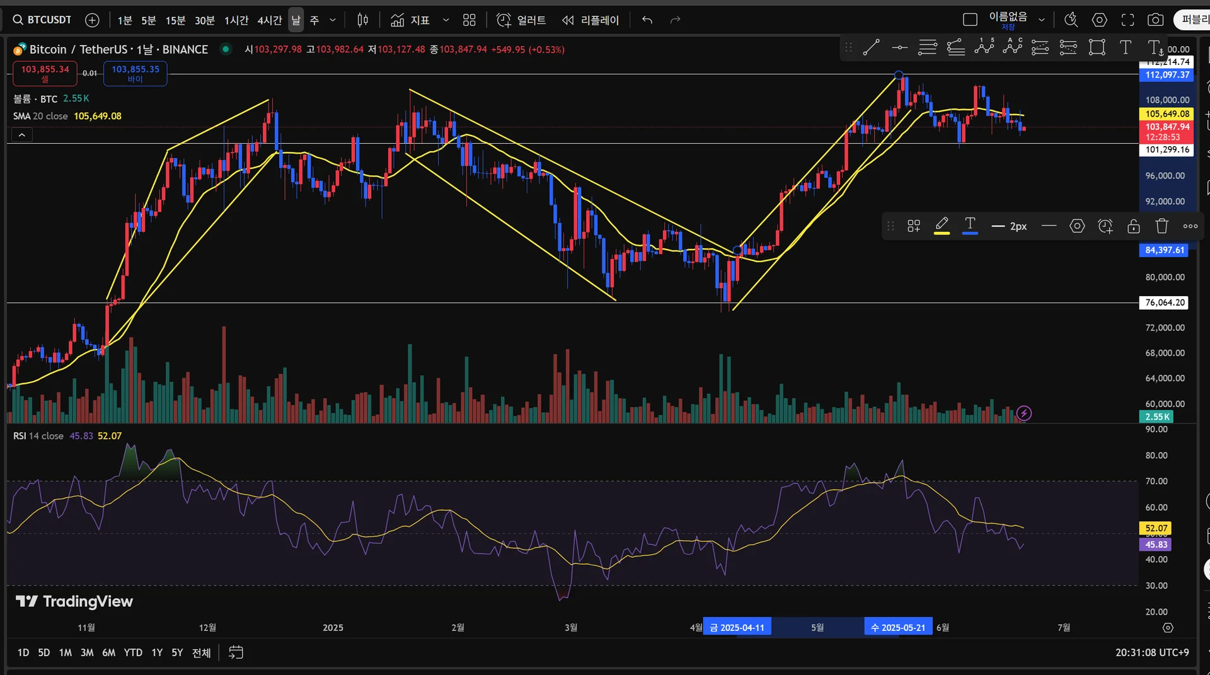Screen dimensions: 1210x675
Task: Open the 얼러트 alert button
Action: (x=521, y=20)
